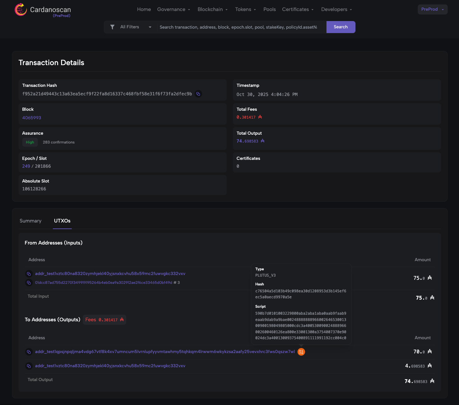This screenshot has height=405, width=459.
Task: Click the orange Plutus script icon
Action: [301, 352]
